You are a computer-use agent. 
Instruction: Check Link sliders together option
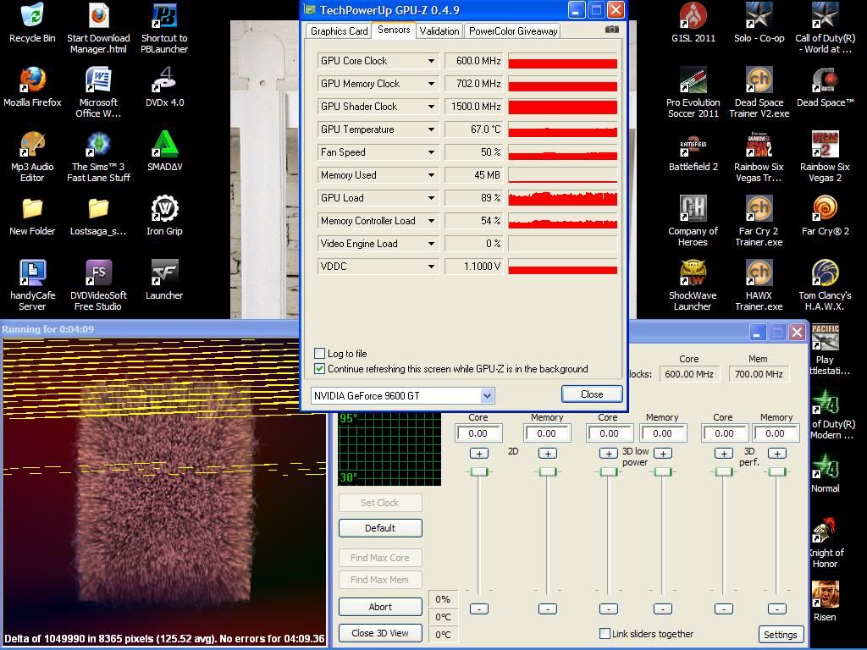click(605, 633)
